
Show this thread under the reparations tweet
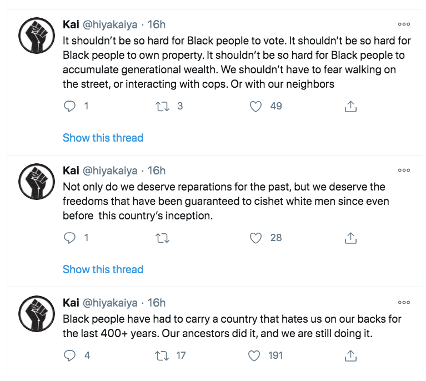(103, 269)
